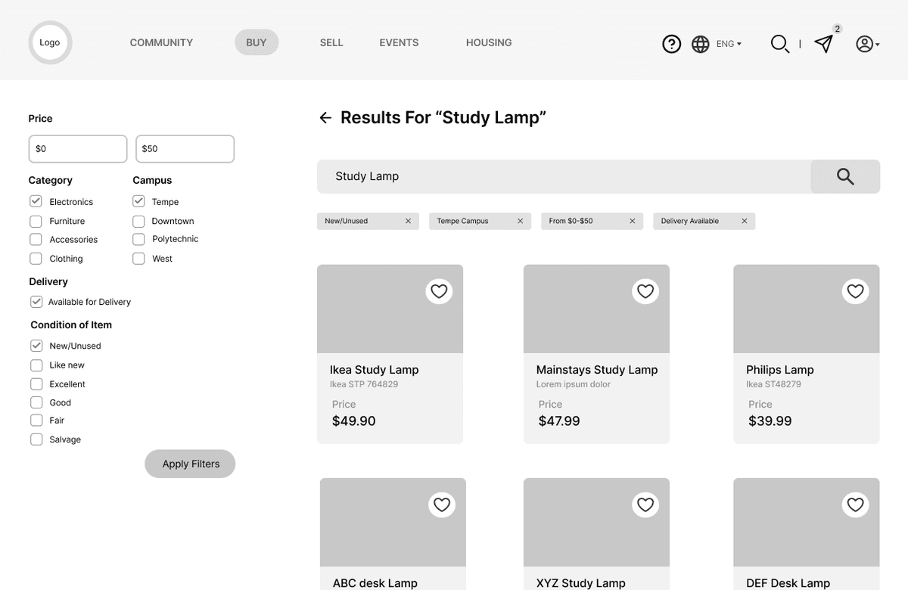This screenshot has width=908, height=590.
Task: Check the Good condition checkbox
Action: [x=36, y=402]
